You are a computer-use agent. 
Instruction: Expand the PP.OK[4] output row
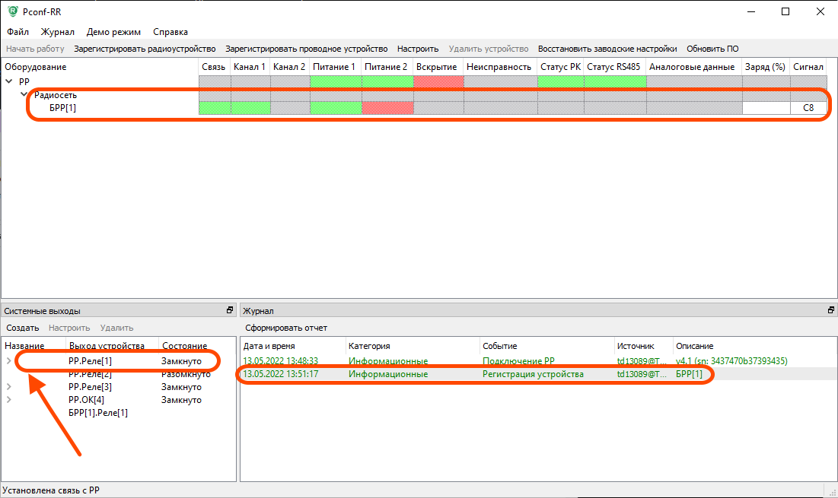click(9, 400)
